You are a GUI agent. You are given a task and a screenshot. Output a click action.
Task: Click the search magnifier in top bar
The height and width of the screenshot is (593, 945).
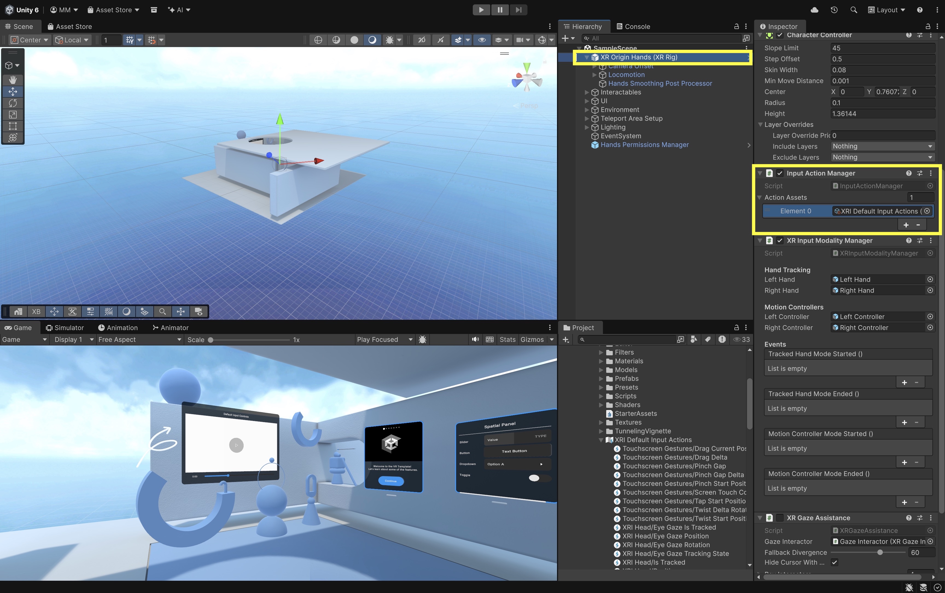pyautogui.click(x=854, y=10)
